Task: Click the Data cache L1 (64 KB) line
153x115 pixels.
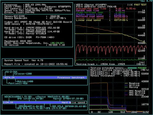Action: 115,72
